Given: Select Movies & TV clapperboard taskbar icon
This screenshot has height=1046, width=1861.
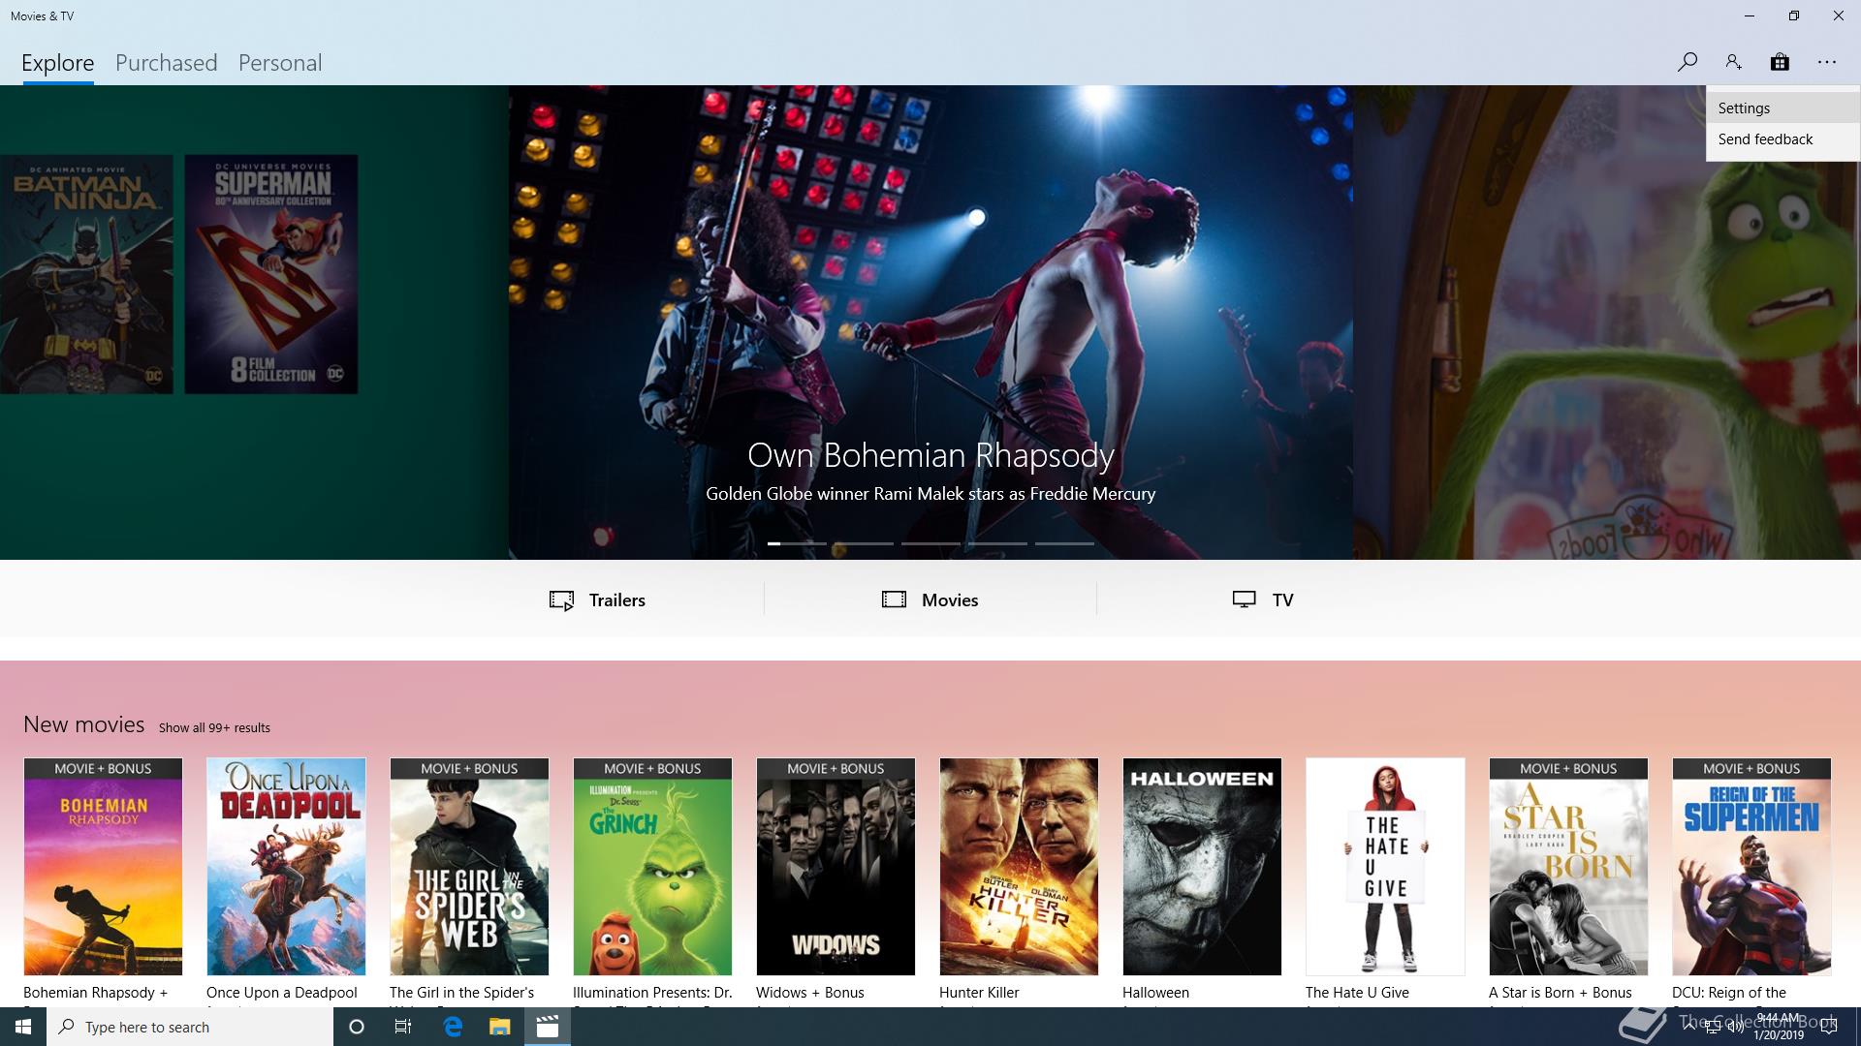Looking at the screenshot, I should pyautogui.click(x=548, y=1027).
